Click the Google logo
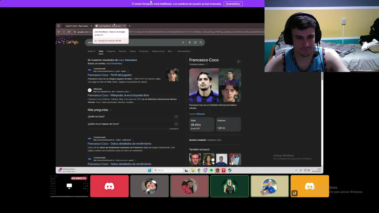Image resolution: width=379 pixels, height=213 pixels. 72,42
